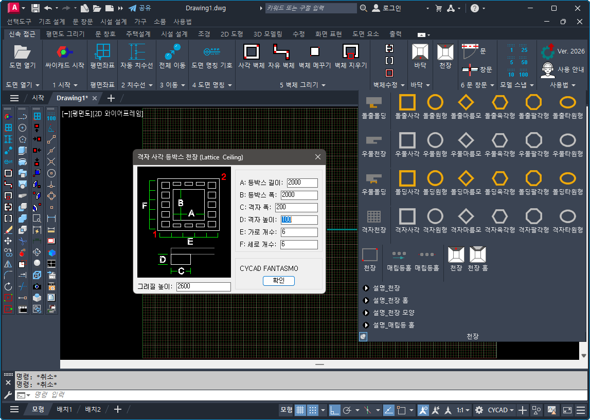Image resolution: width=590 pixels, height=420 pixels.
Task: Toggle ortho mode in status bar
Action: coord(334,410)
